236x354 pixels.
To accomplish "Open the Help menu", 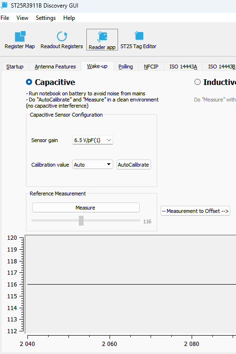I will 69,18.
